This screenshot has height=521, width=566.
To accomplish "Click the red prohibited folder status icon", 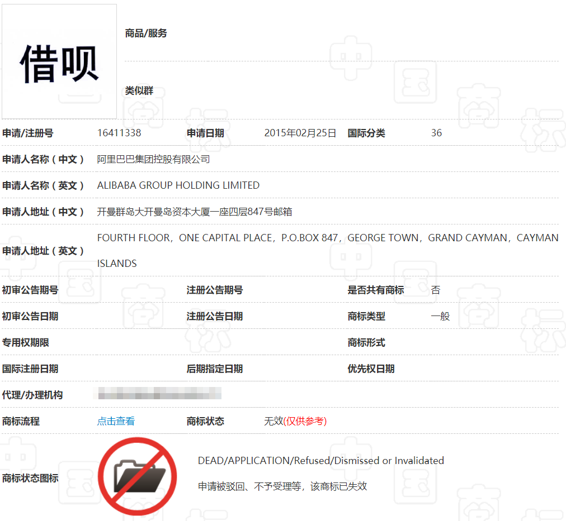I will (x=137, y=476).
